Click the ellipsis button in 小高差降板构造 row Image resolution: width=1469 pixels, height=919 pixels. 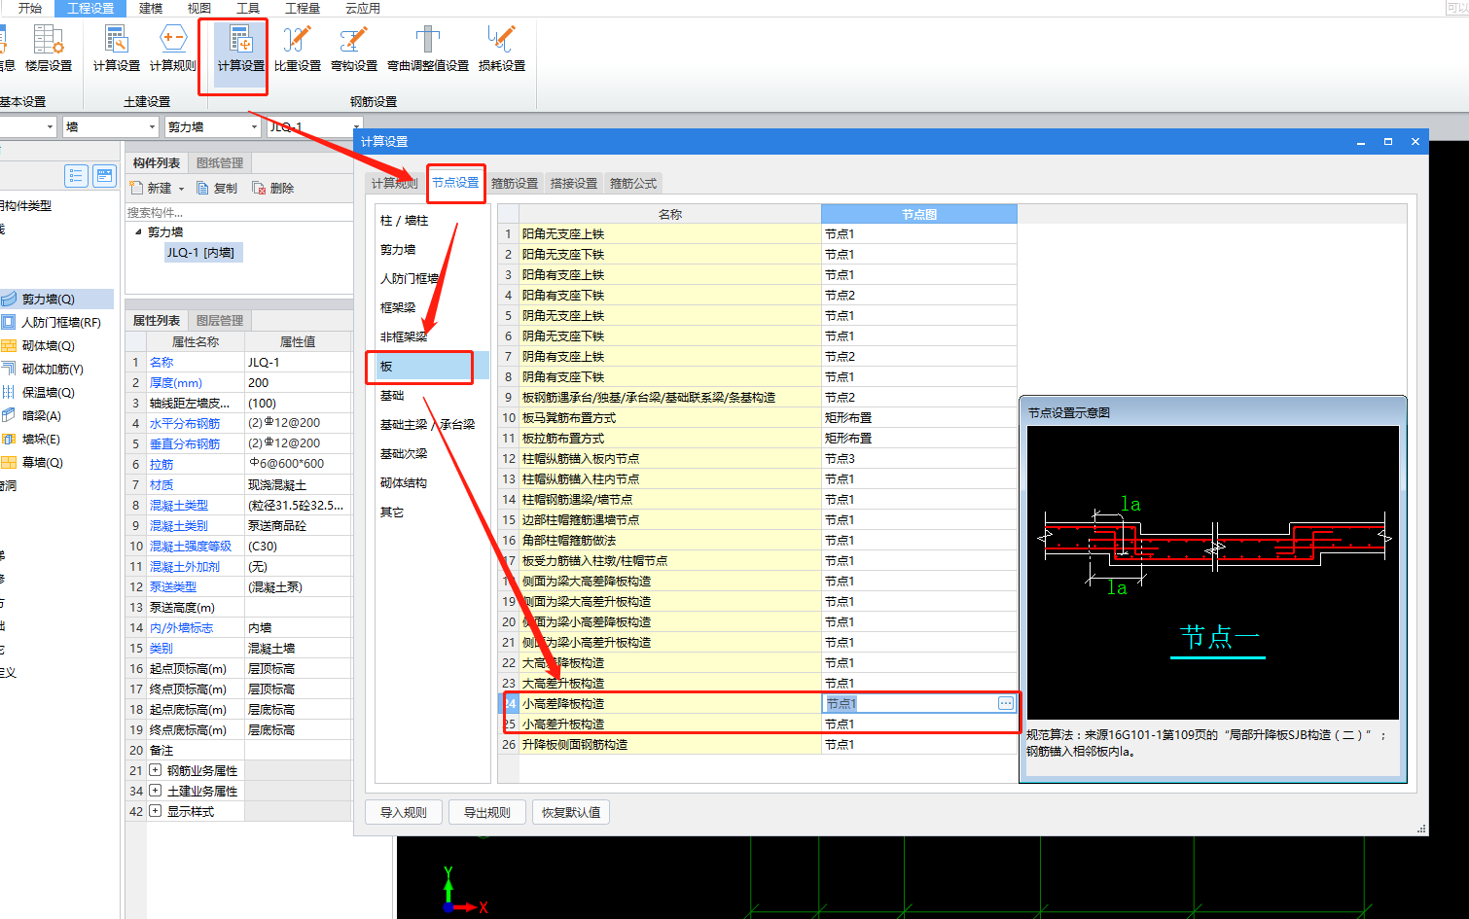(1006, 703)
